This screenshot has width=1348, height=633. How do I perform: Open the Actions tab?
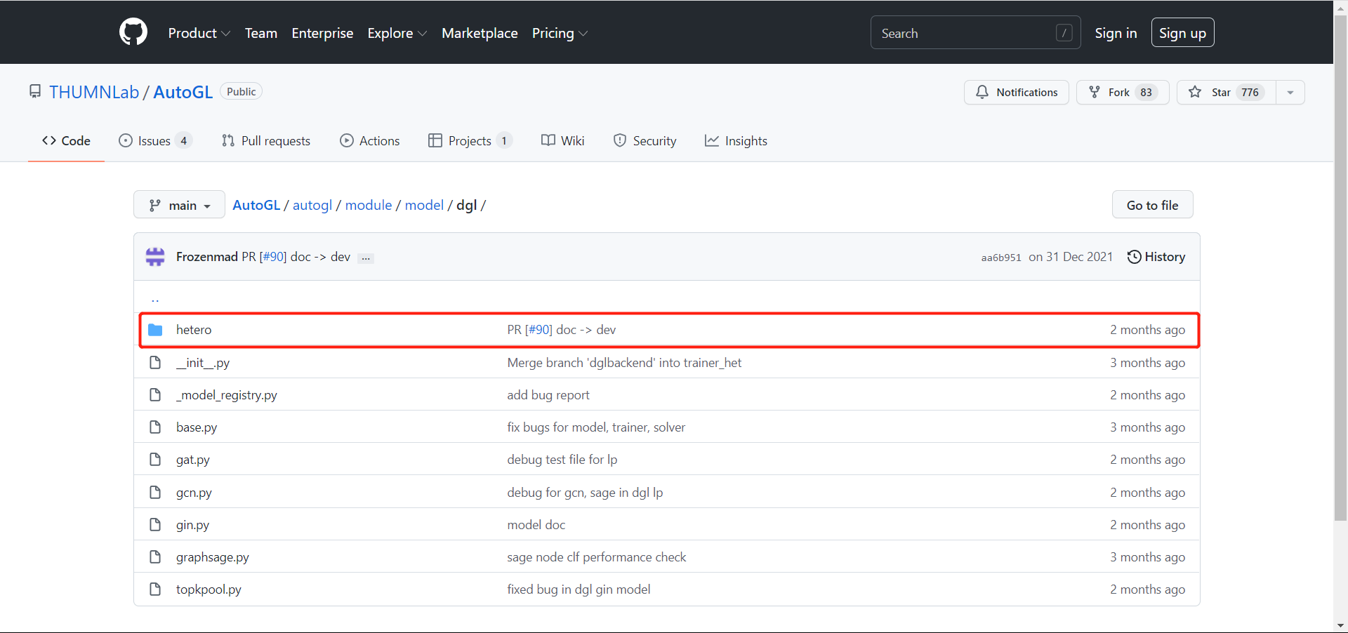point(370,140)
